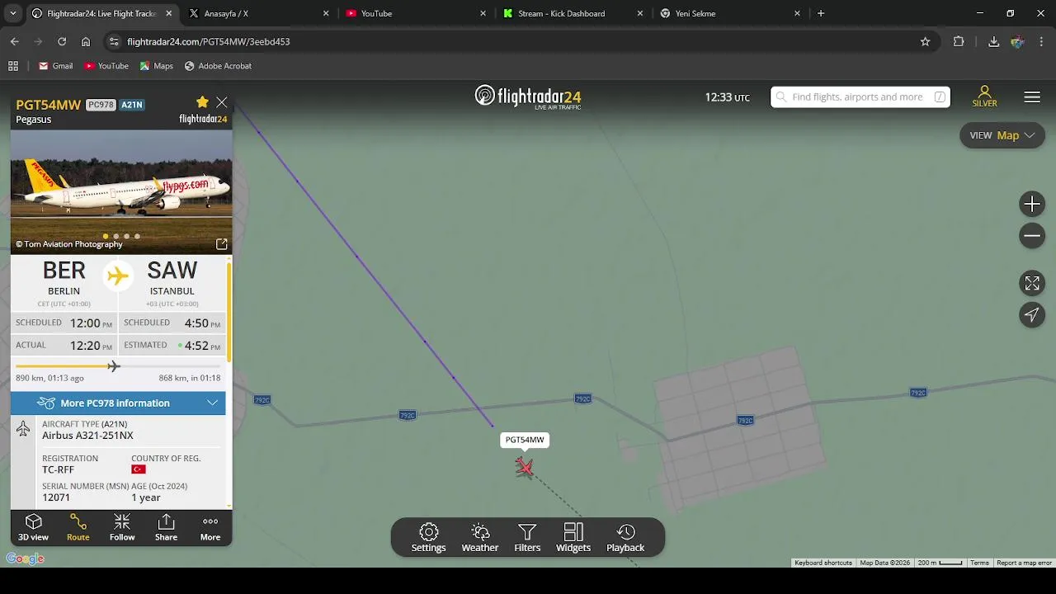The height and width of the screenshot is (594, 1056).
Task: Open the 3D view of the flight
Action: pyautogui.click(x=33, y=527)
